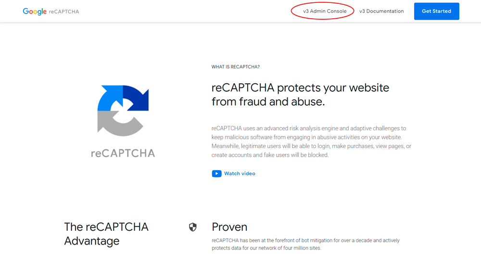The image size is (481, 274).
Task: Click 'The reCAPTCHA Advantage' heading
Action: coord(106,234)
